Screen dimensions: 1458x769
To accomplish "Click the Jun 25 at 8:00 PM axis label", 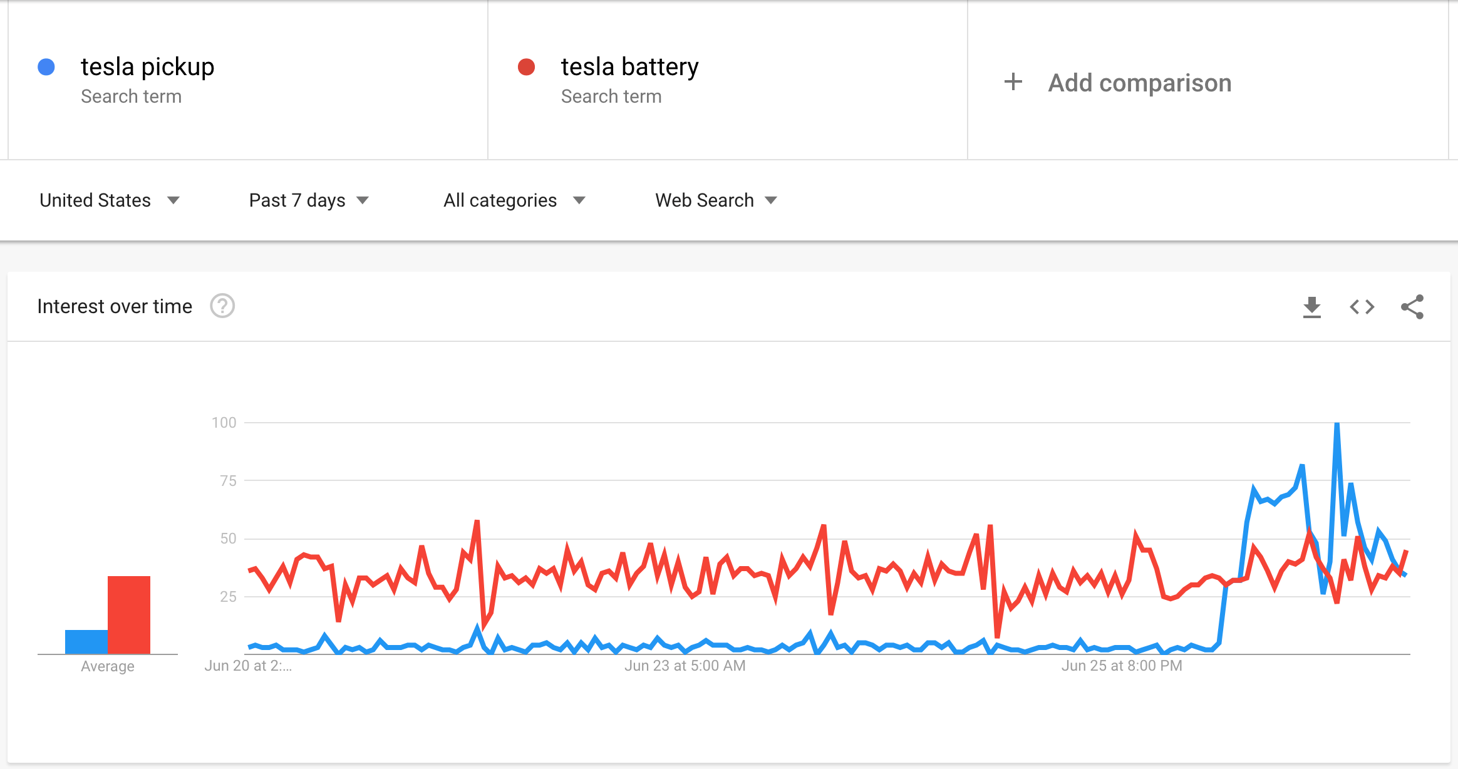I will pyautogui.click(x=1121, y=666).
